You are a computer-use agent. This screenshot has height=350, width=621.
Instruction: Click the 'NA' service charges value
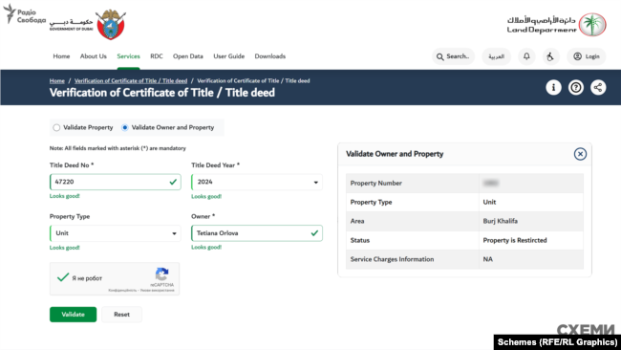488,259
